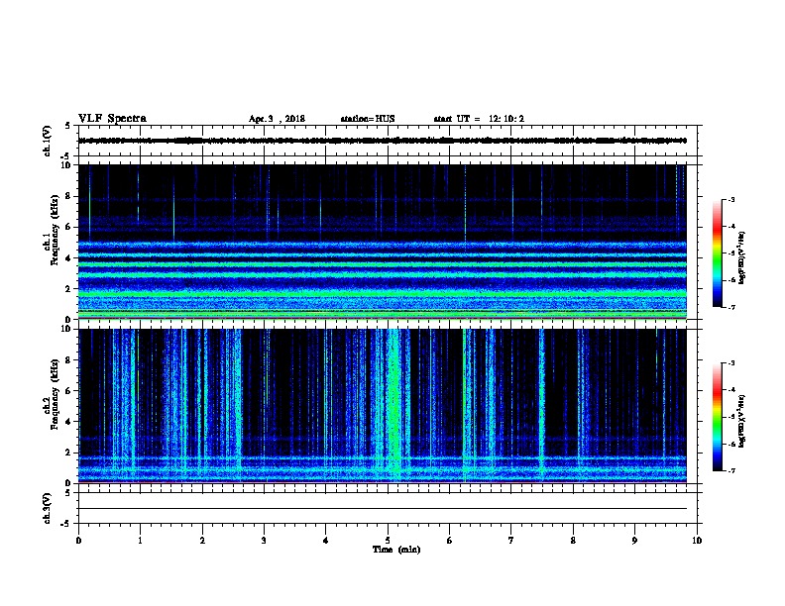This screenshot has width=785, height=606.
Task: Click the "station=HUS" header label
Action: click(368, 119)
